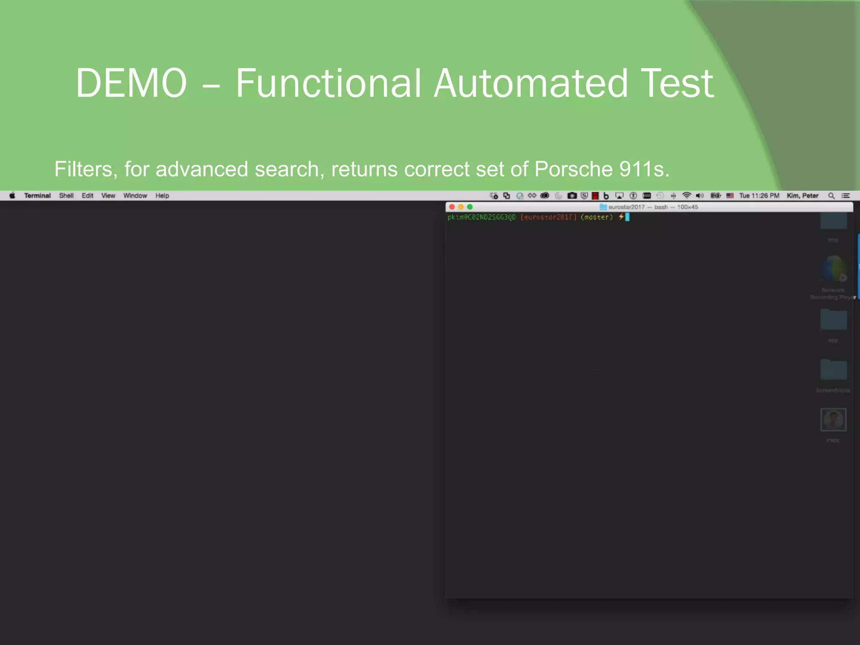Open the Window menu
Image resolution: width=860 pixels, height=645 pixels.
135,196
